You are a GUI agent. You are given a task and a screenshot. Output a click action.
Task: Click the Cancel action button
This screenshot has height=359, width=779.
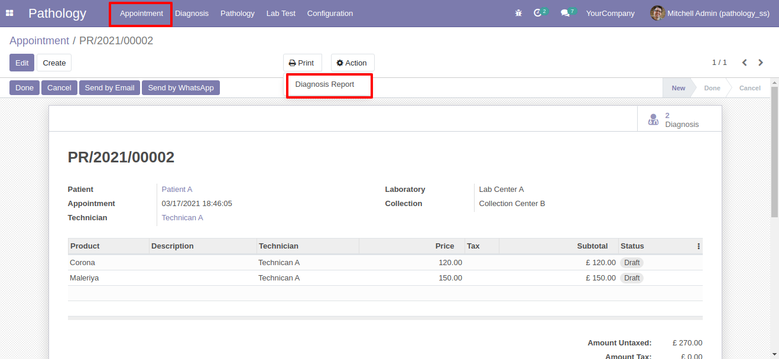tap(59, 87)
